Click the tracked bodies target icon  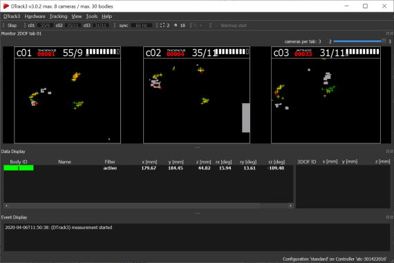(162, 25)
